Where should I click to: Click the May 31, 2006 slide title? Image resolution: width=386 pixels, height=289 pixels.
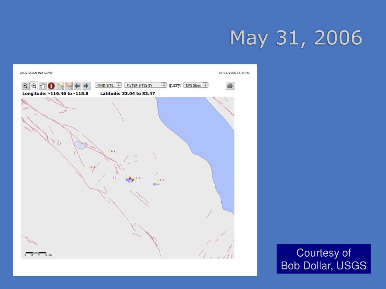coord(296,38)
